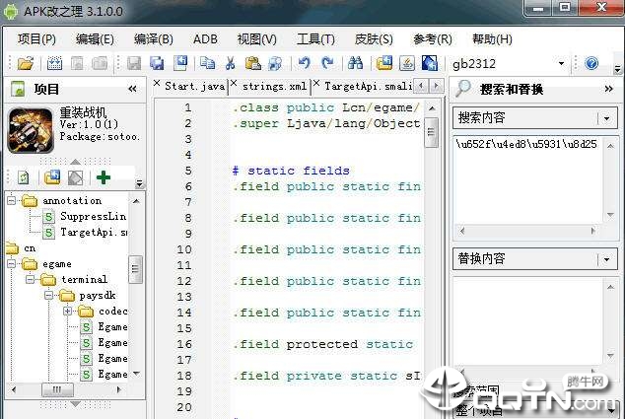Open the gb2312 encoding dropdown
Screen dimensions: 625x419
[561, 63]
